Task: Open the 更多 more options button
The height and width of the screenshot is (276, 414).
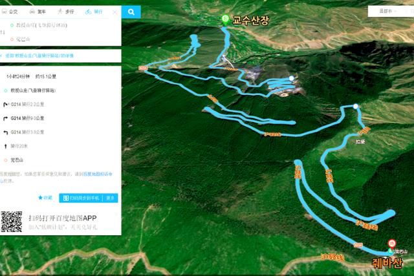Action: coord(111,198)
